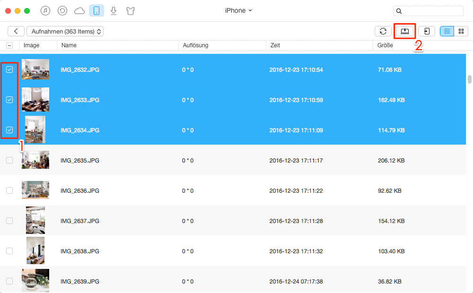Check the IMG_2637.JPG checkbox
The width and height of the screenshot is (473, 293).
tap(9, 221)
